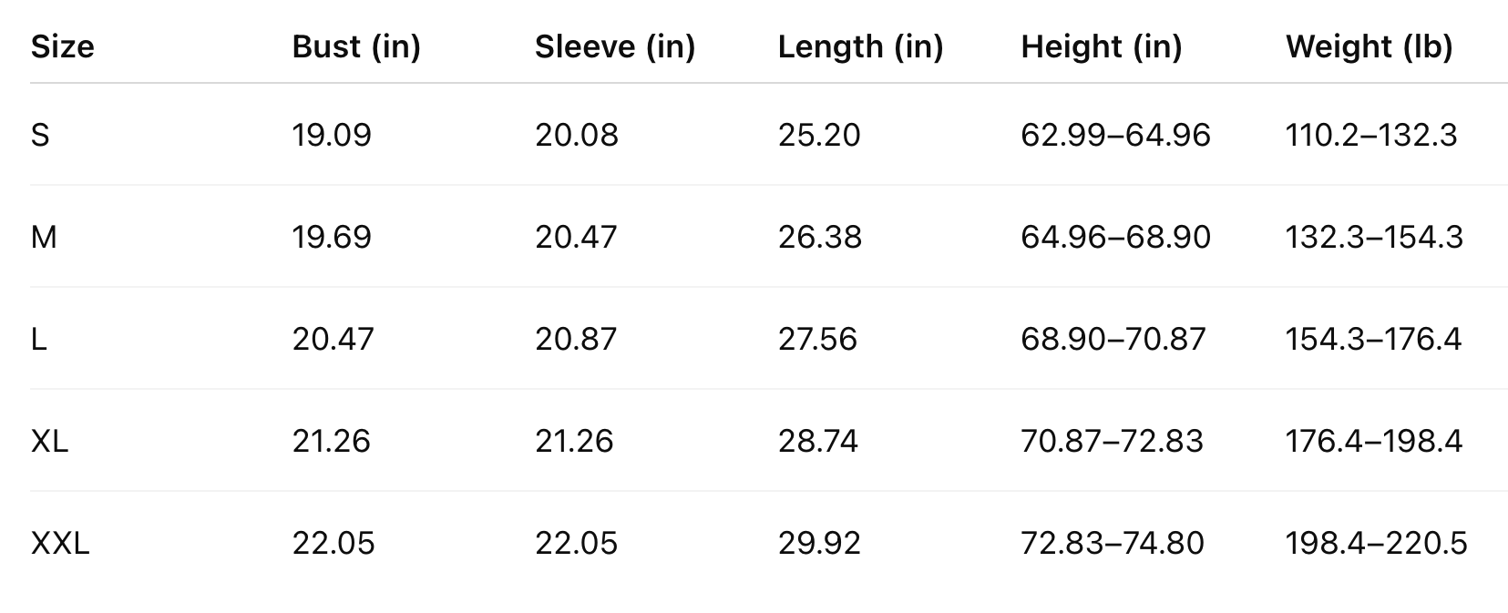1508x613 pixels.
Task: Select the XXL size row label
Action: point(60,543)
